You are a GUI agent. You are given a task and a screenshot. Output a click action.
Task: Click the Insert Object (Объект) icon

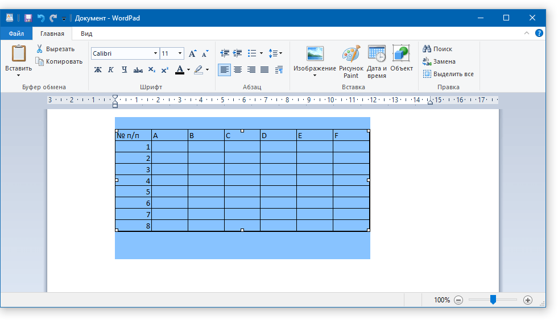tap(401, 55)
